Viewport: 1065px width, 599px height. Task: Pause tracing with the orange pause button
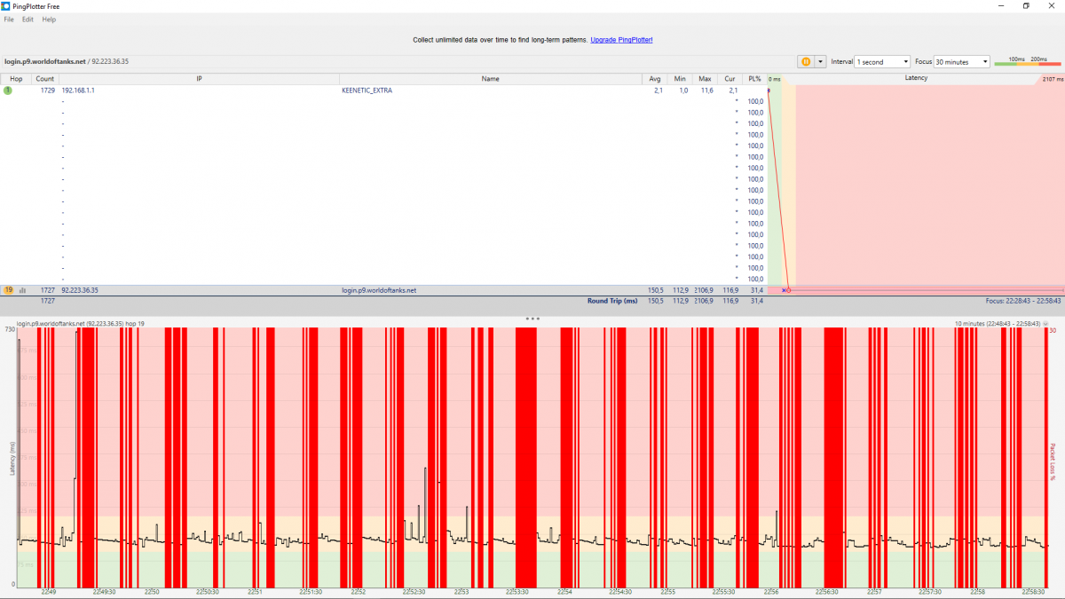click(806, 62)
